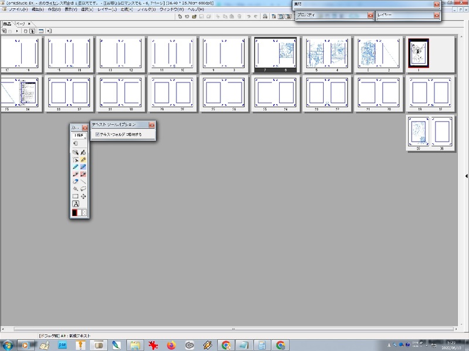
Task: Select the Move layer tool
Action: (83, 196)
